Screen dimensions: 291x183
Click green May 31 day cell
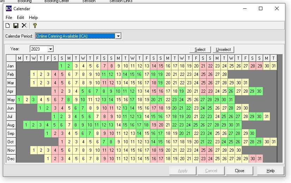click(231, 100)
